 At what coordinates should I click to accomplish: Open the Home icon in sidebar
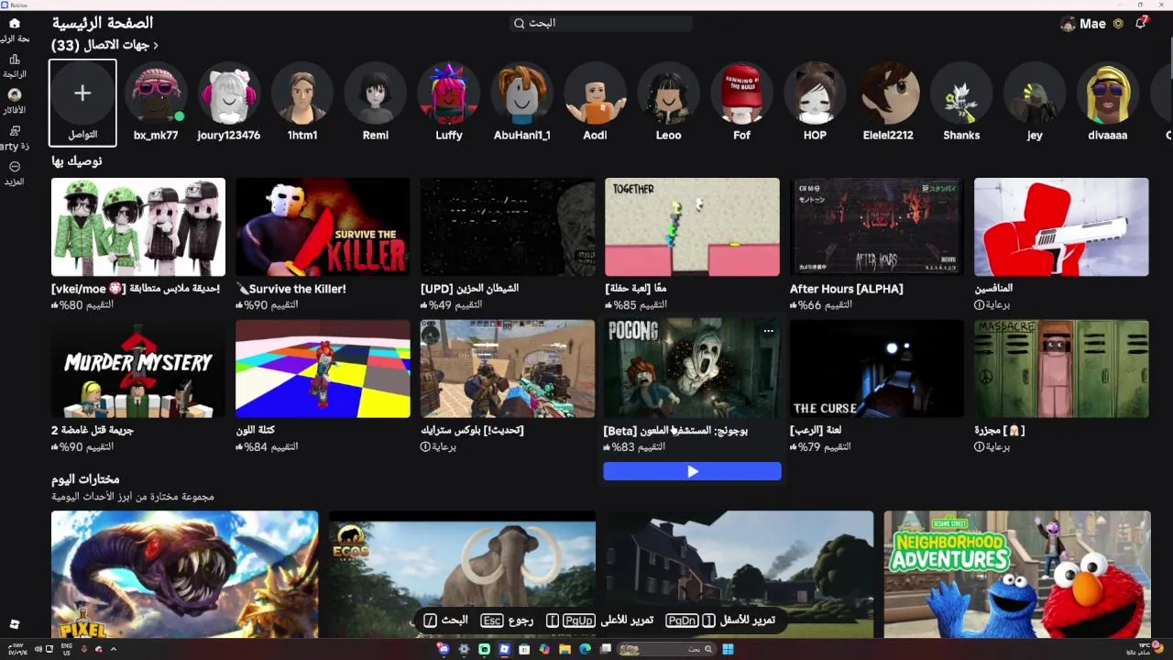coord(14,23)
